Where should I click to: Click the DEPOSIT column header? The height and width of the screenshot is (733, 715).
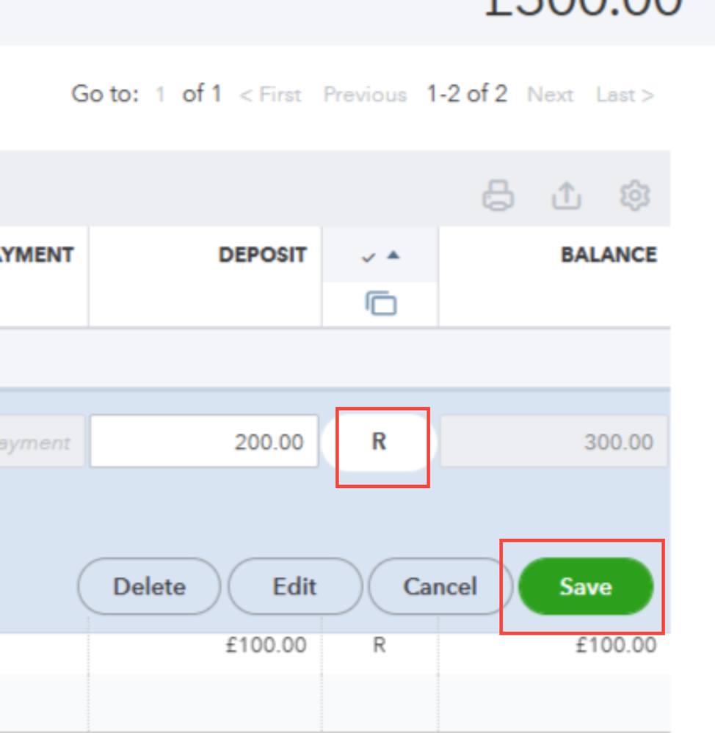click(262, 255)
